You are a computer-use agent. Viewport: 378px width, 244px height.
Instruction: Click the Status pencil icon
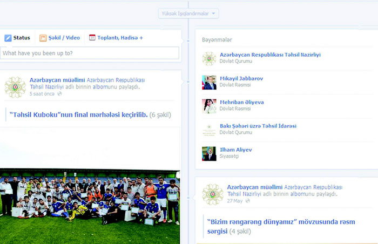[8, 38]
